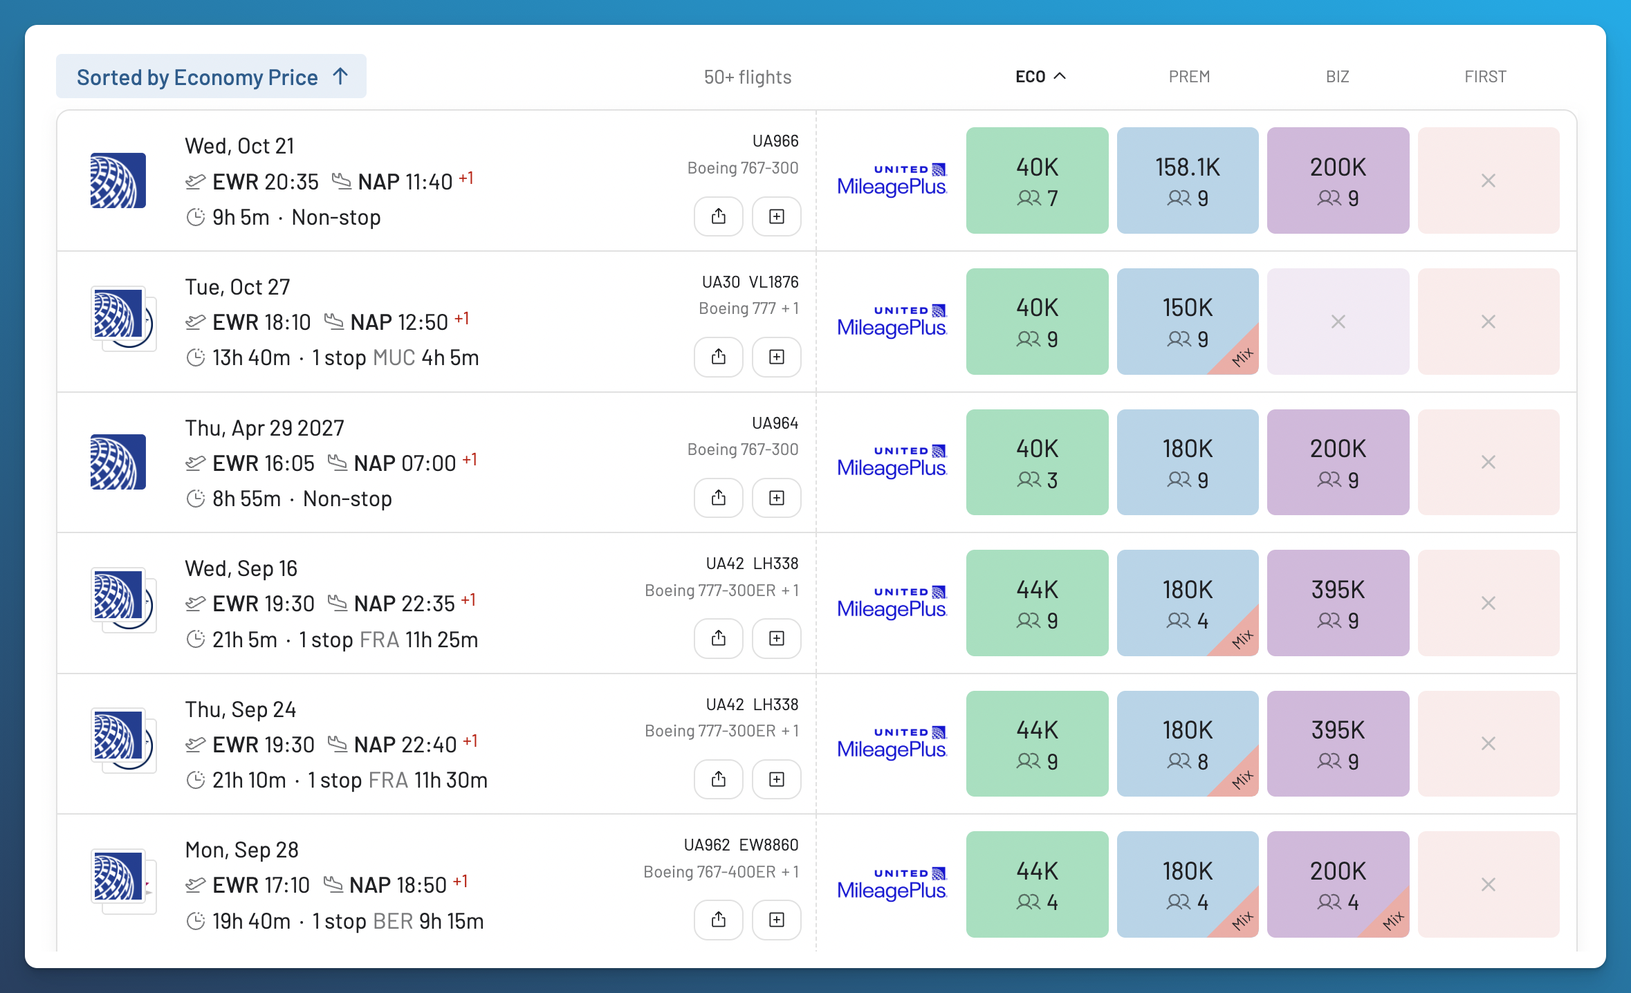Select 44K economy fare for Sep 28
Image resolution: width=1631 pixels, height=993 pixels.
pyautogui.click(x=1037, y=884)
